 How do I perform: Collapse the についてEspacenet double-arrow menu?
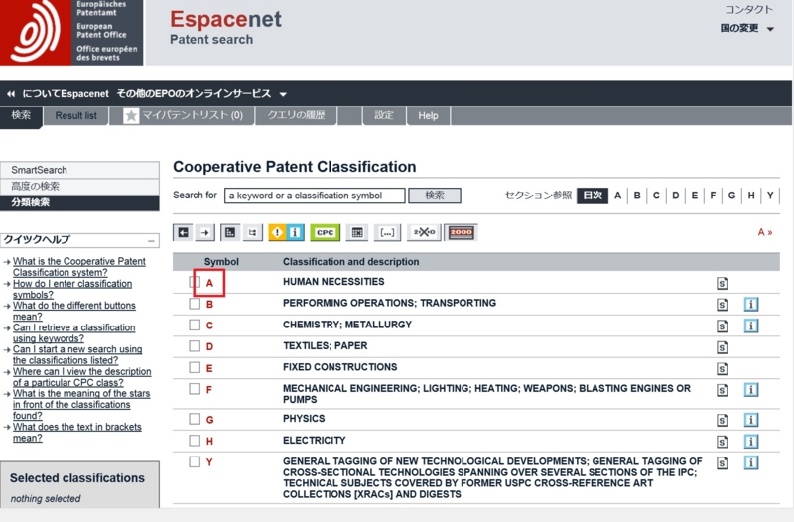[11, 94]
